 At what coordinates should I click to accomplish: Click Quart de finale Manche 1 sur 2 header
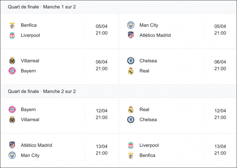click(x=42, y=7)
